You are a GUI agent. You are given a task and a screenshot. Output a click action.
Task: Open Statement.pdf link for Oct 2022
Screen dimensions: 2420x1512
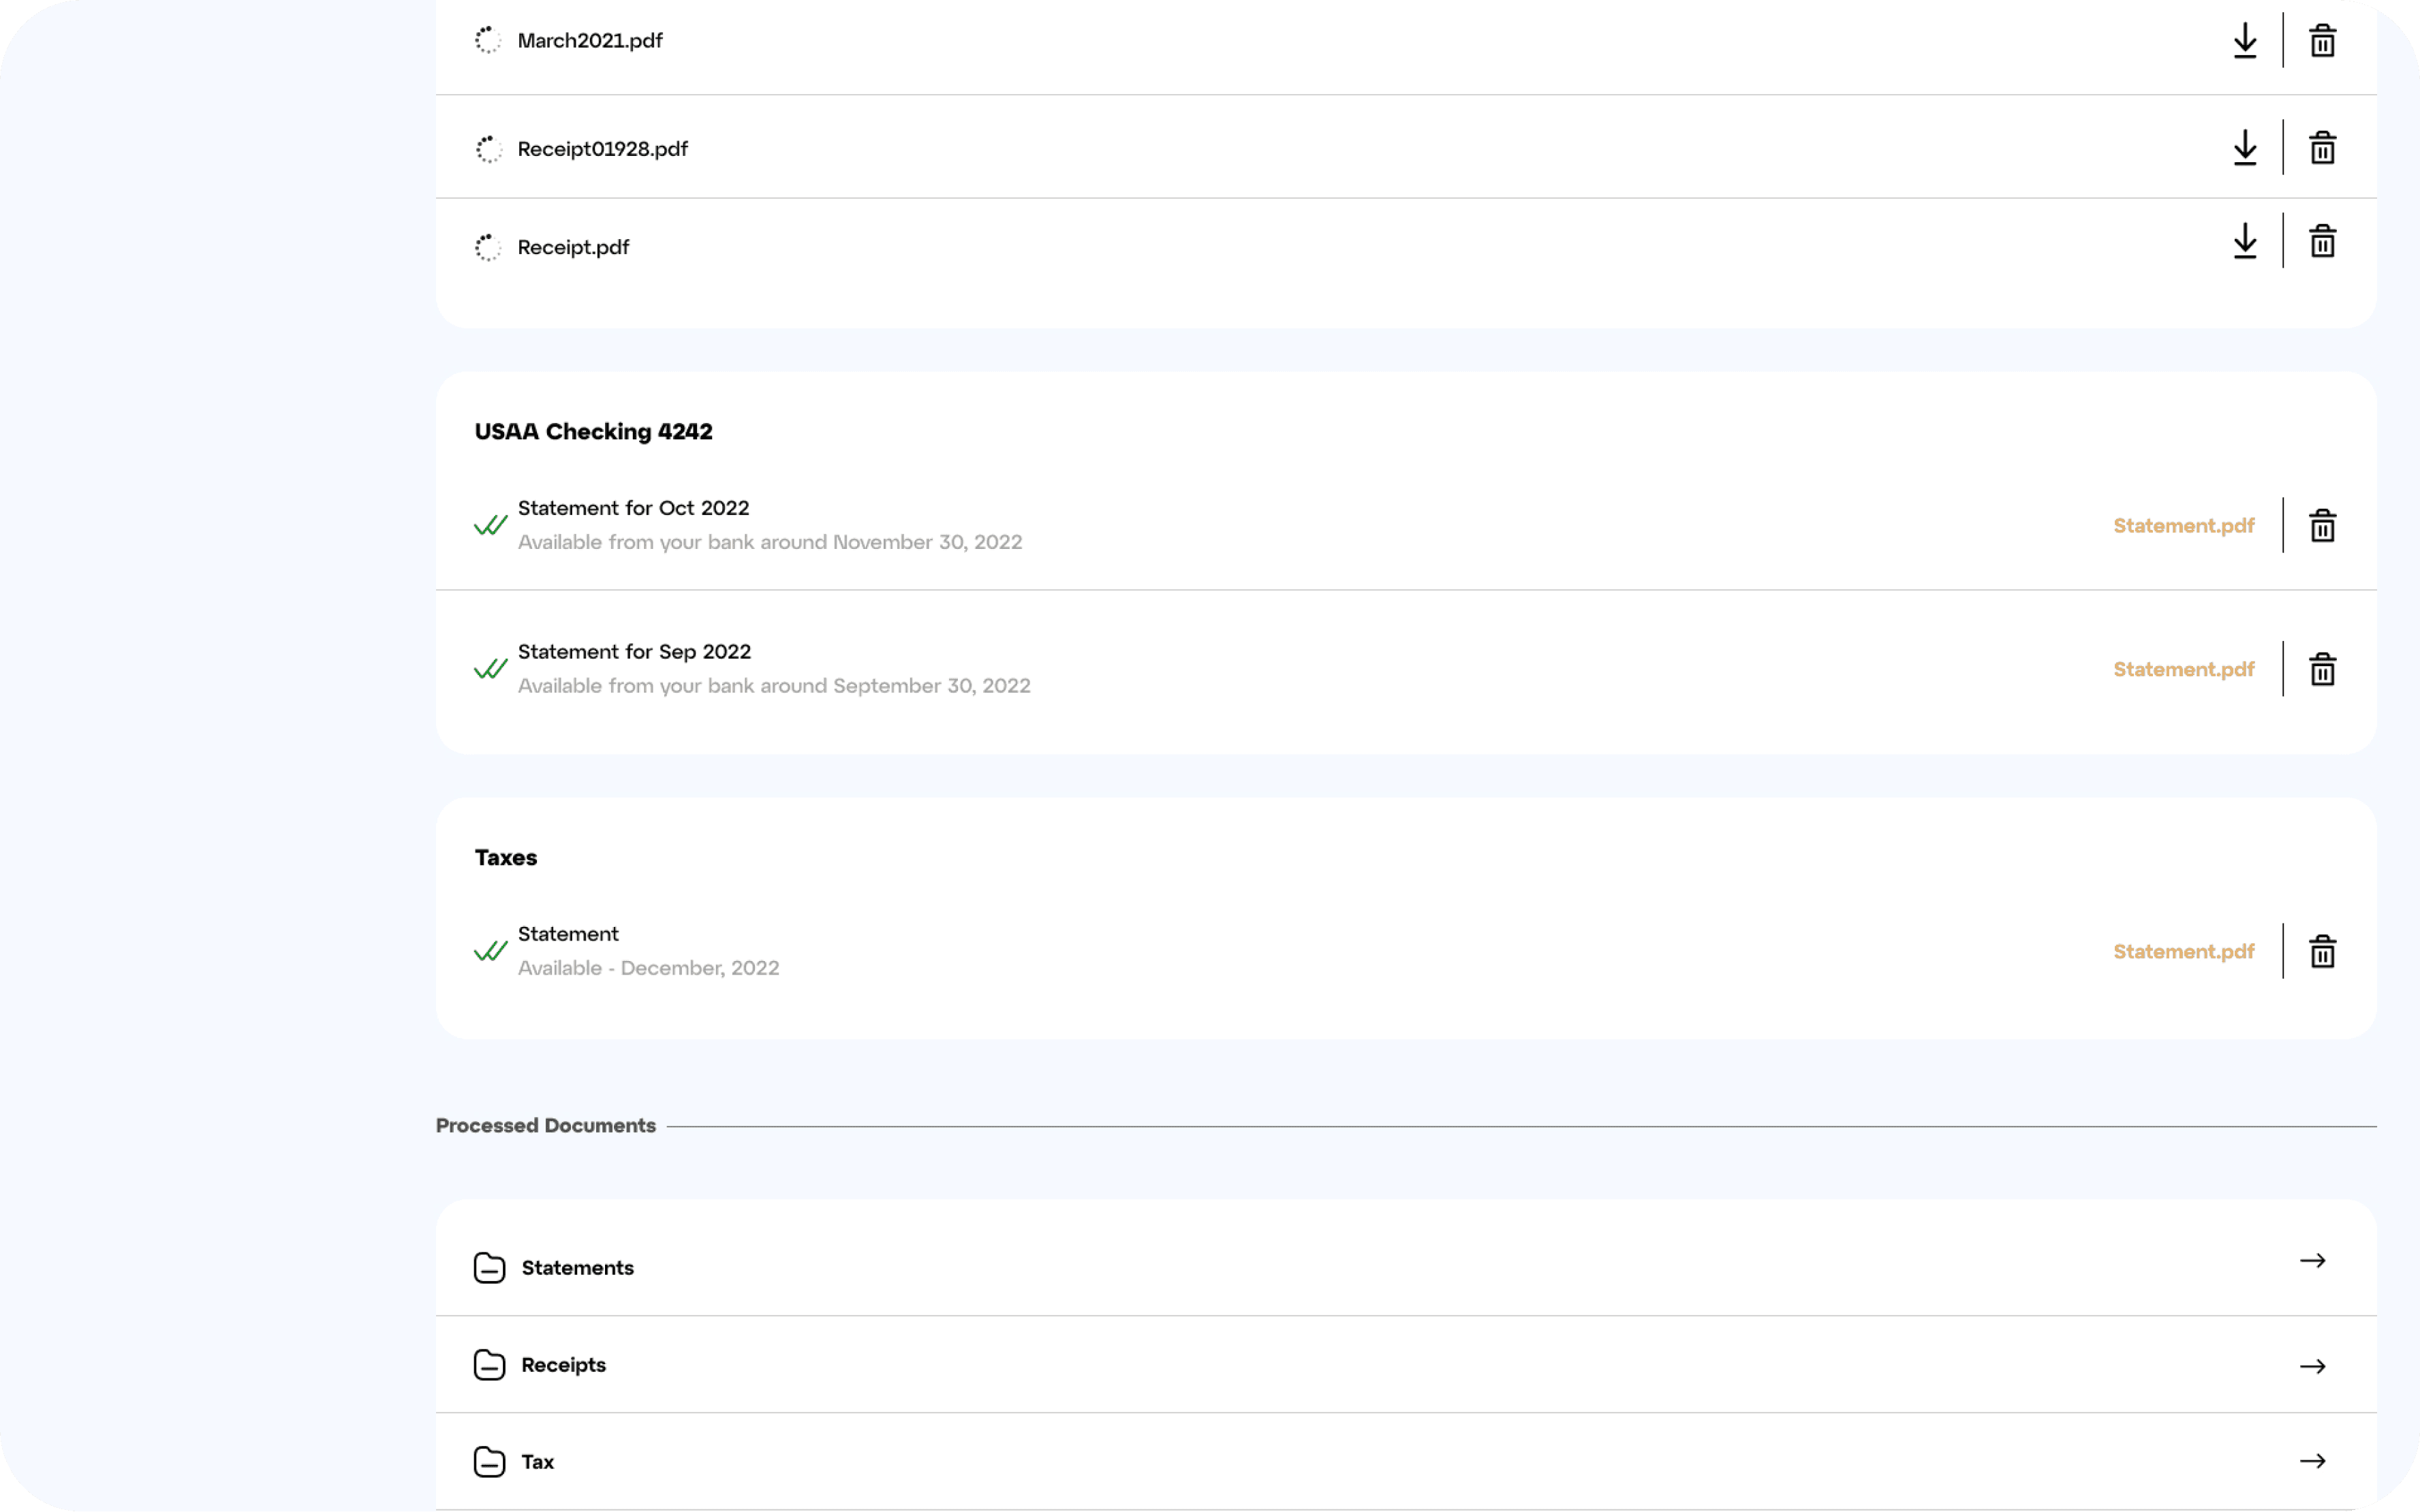click(x=2184, y=526)
